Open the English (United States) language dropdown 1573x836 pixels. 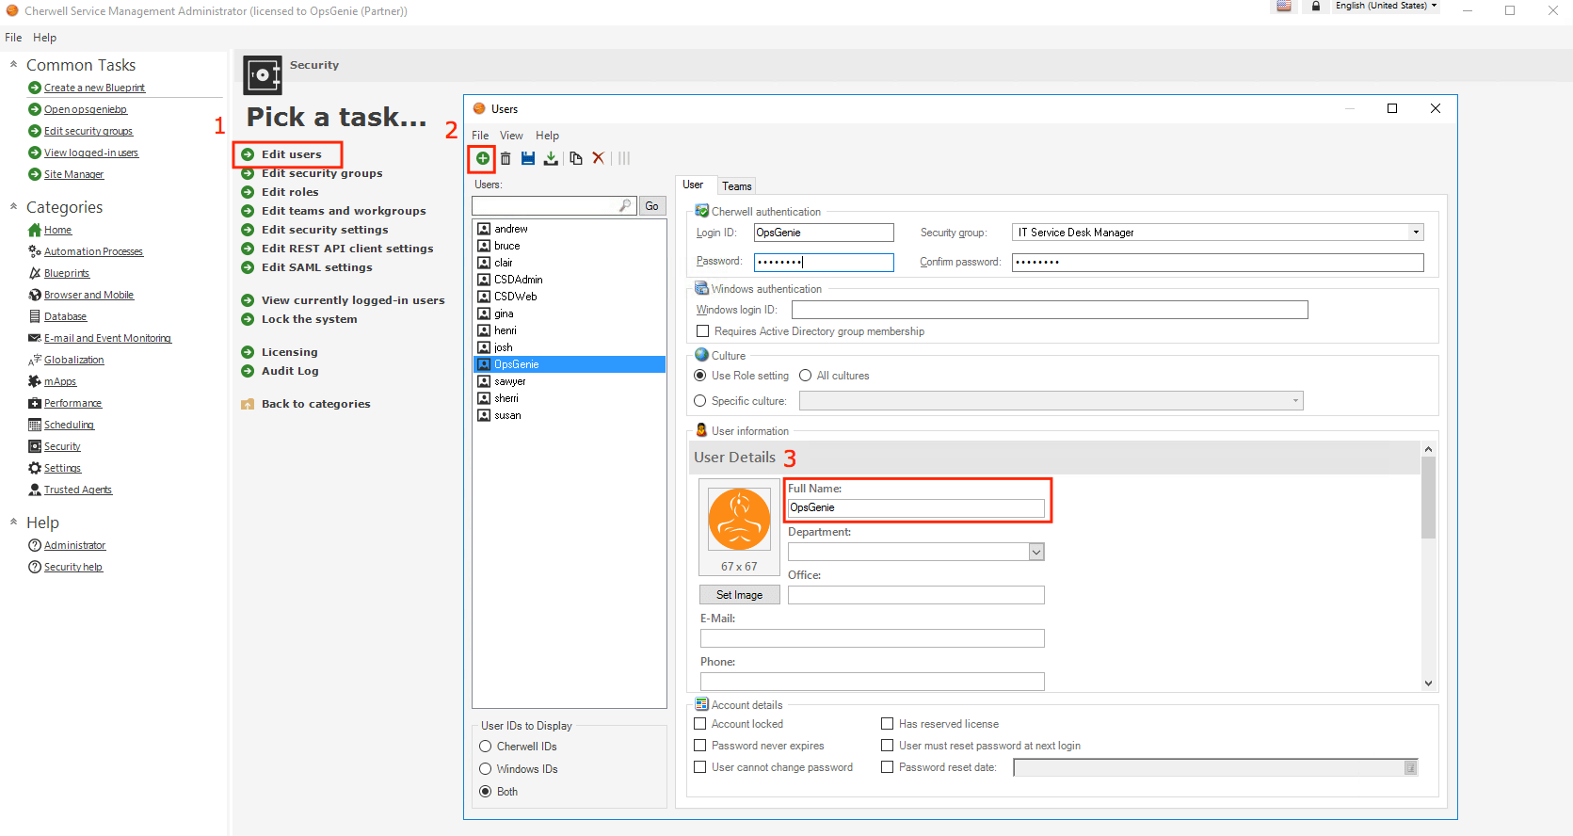1387,6
